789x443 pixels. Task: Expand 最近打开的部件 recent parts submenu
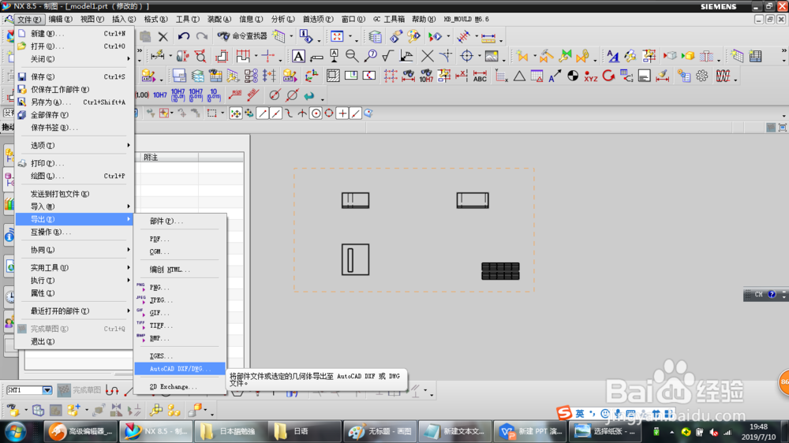[x=74, y=311]
